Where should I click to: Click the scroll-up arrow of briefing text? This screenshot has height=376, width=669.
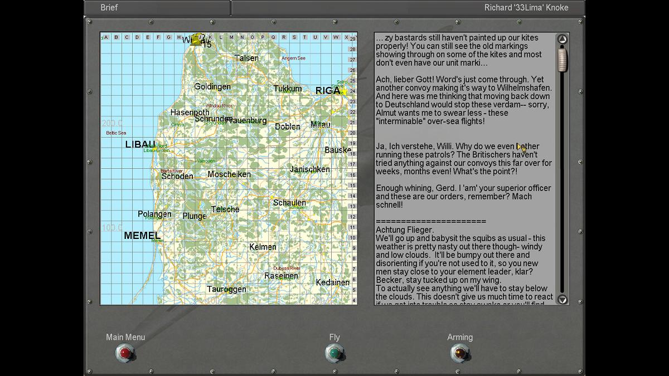pyautogui.click(x=563, y=39)
